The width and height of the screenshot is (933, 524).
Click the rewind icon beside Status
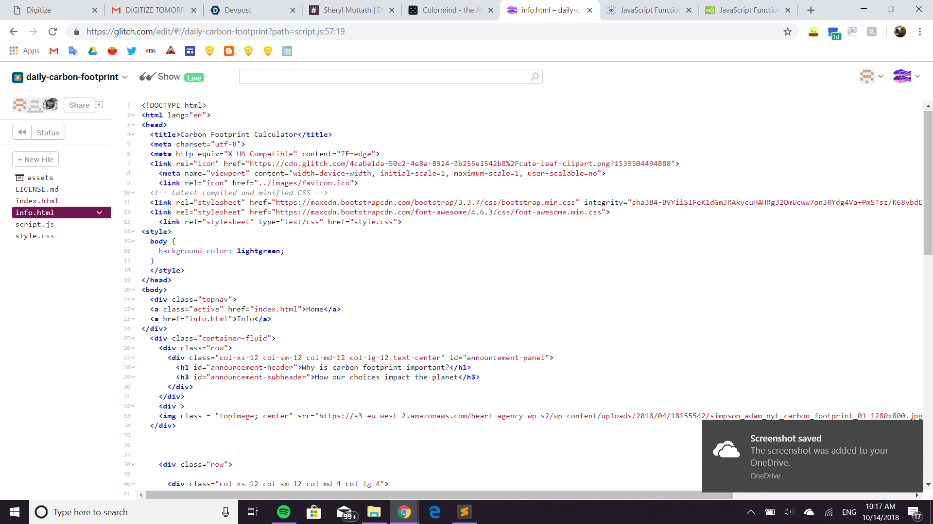pos(22,132)
